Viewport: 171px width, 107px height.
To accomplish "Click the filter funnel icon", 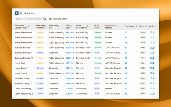I will (17, 13).
